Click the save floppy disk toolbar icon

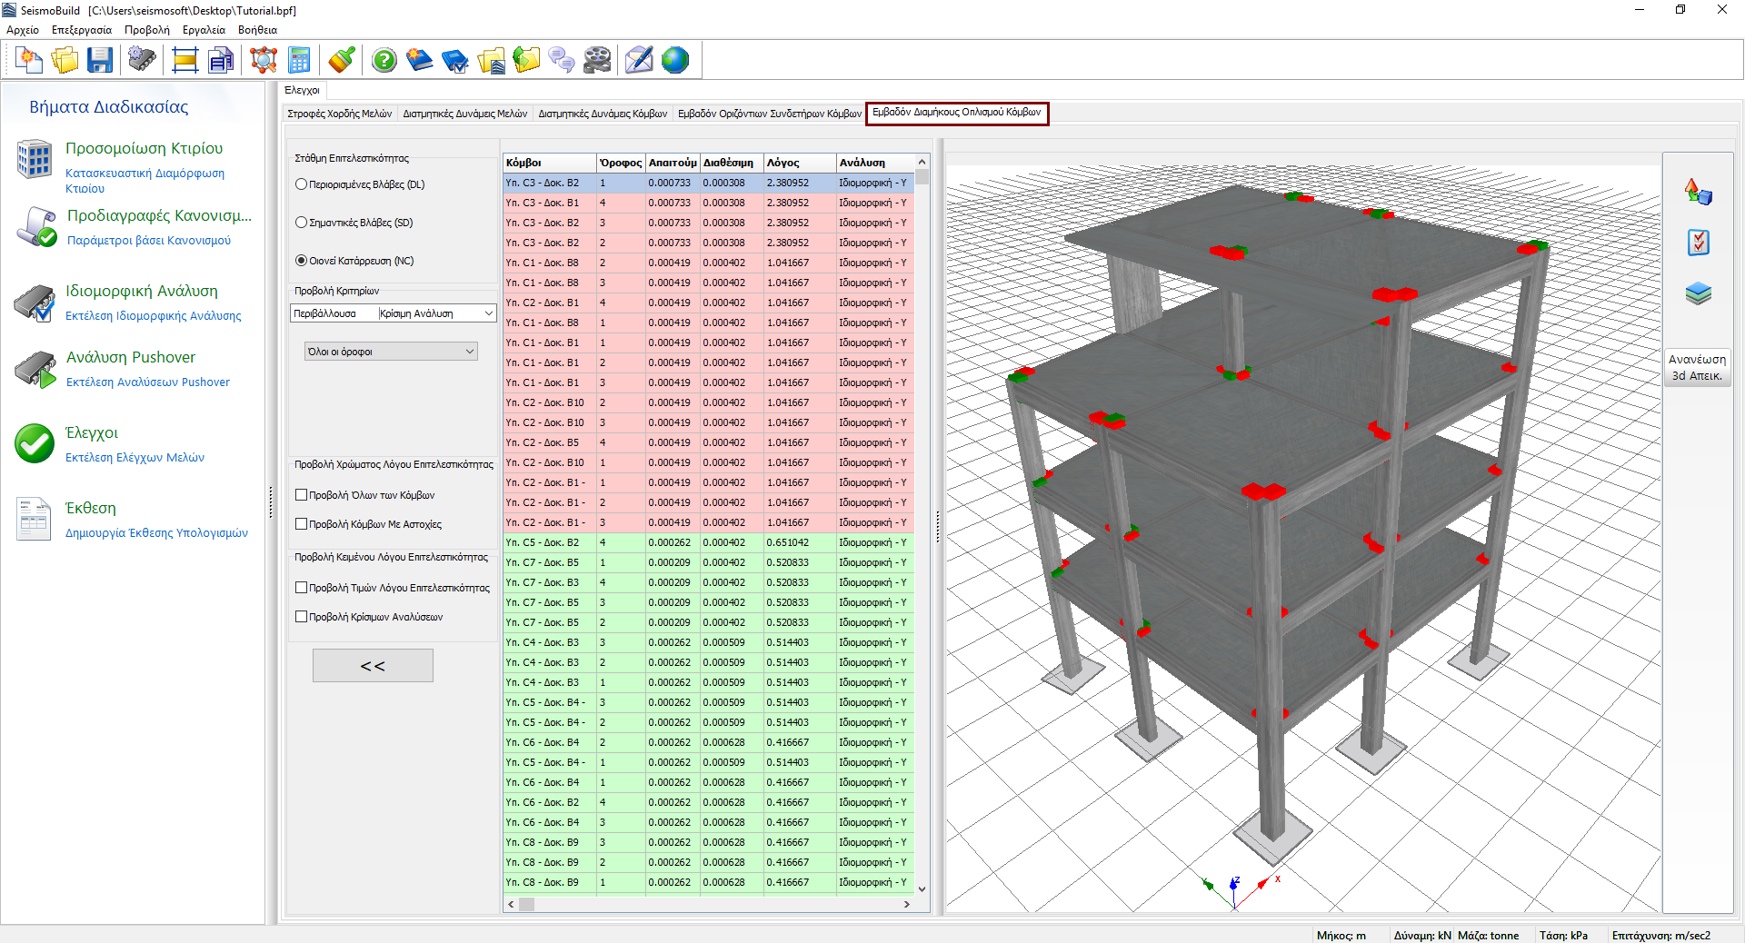point(100,61)
